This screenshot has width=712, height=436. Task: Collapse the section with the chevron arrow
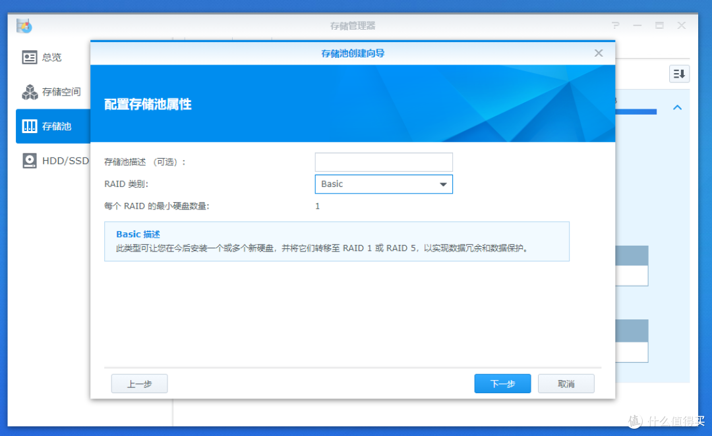678,107
